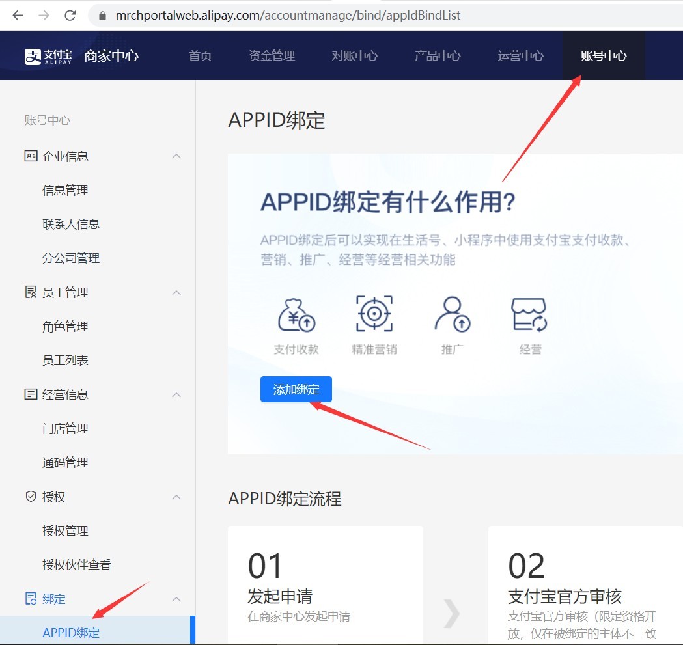This screenshot has height=645, width=683.
Task: Click the 推广 person icon
Action: 452,314
